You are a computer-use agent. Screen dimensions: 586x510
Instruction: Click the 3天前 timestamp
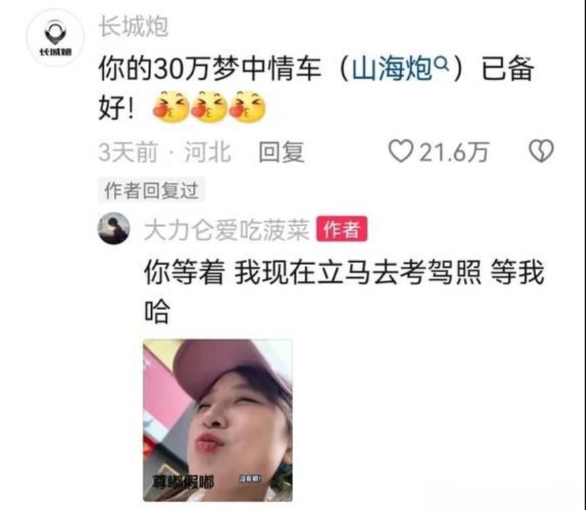128,152
